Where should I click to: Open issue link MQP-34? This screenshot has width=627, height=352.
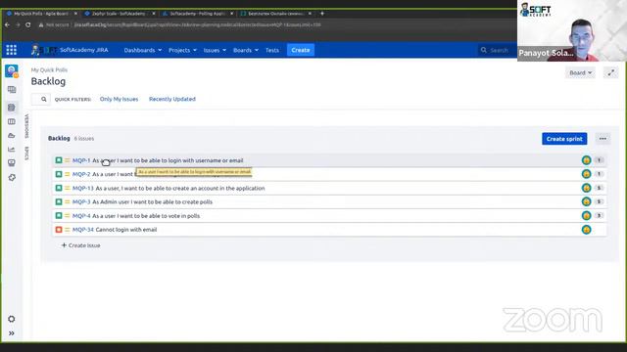pos(82,230)
